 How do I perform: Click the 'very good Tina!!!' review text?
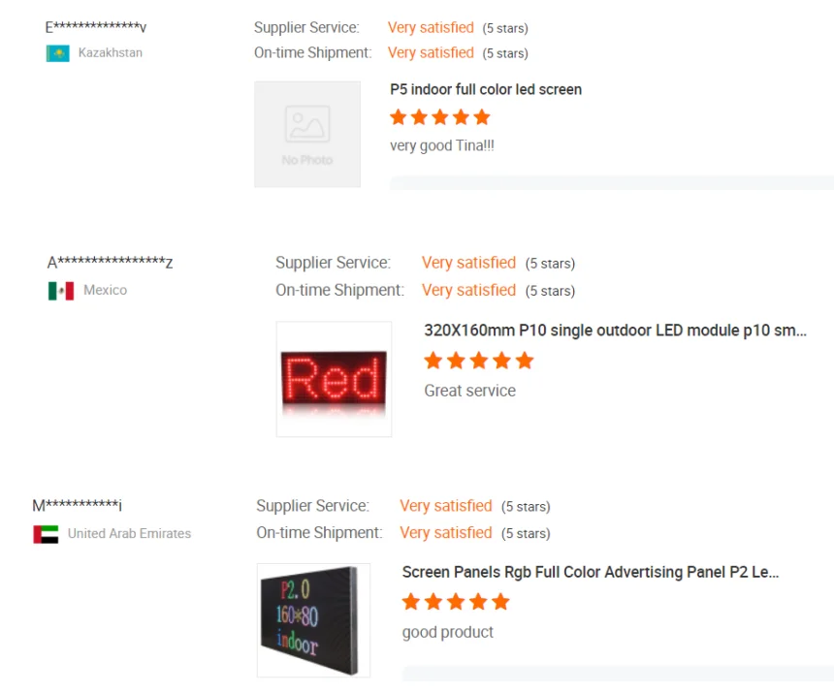pos(442,145)
